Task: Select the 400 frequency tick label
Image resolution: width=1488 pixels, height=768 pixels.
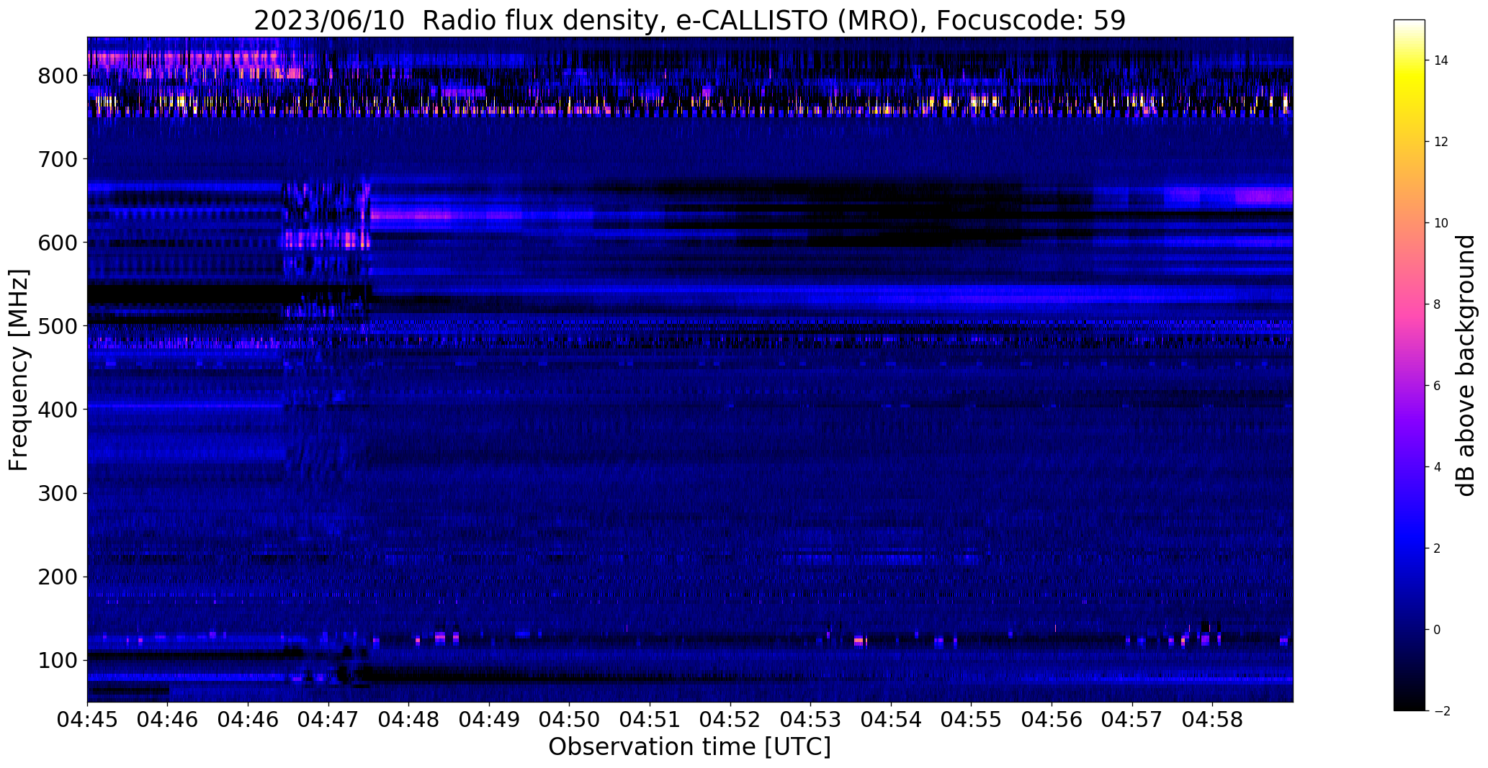Action: click(58, 409)
